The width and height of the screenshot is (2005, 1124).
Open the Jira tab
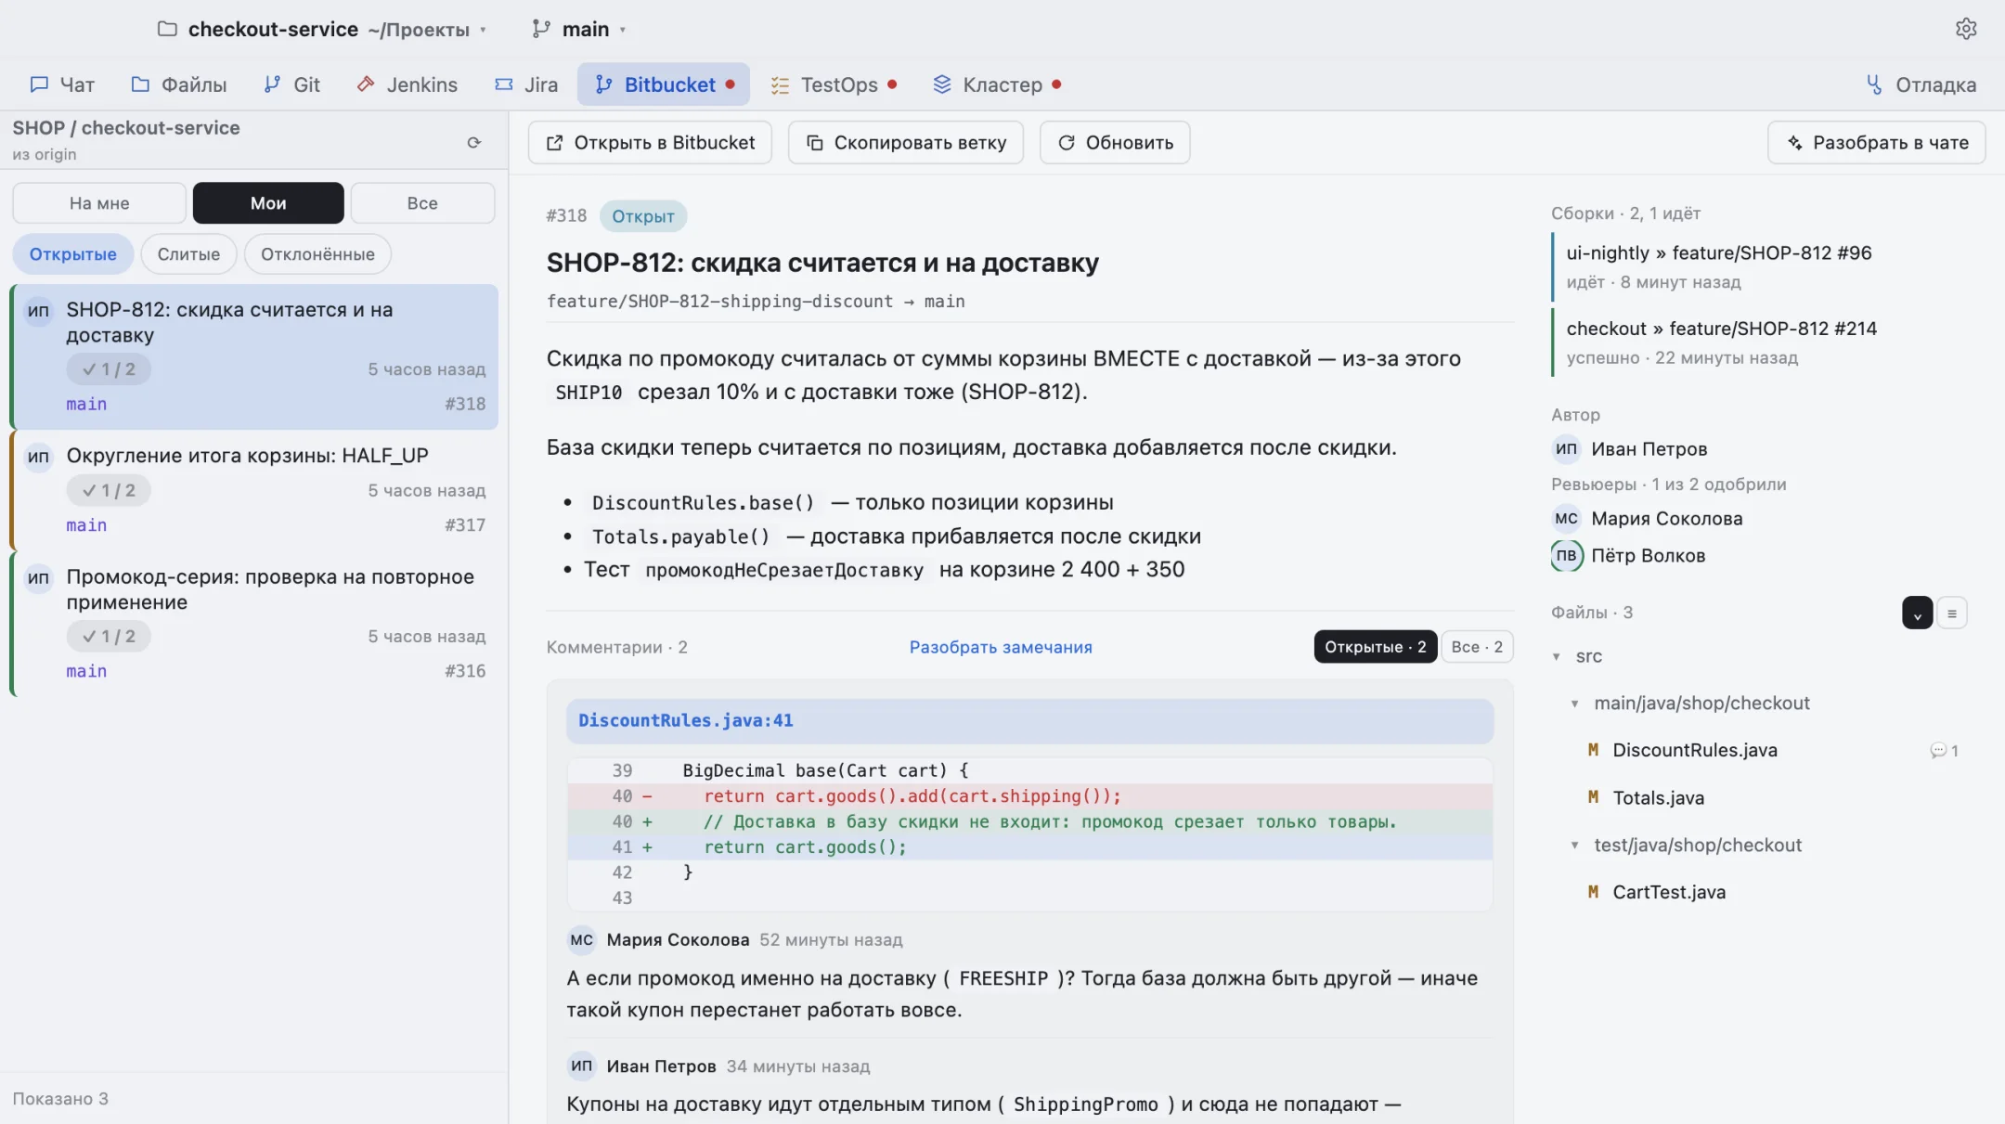(x=526, y=84)
